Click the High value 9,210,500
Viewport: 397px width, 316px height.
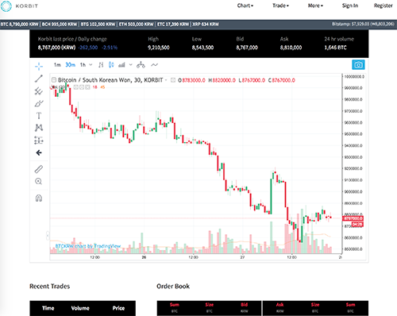coord(159,48)
